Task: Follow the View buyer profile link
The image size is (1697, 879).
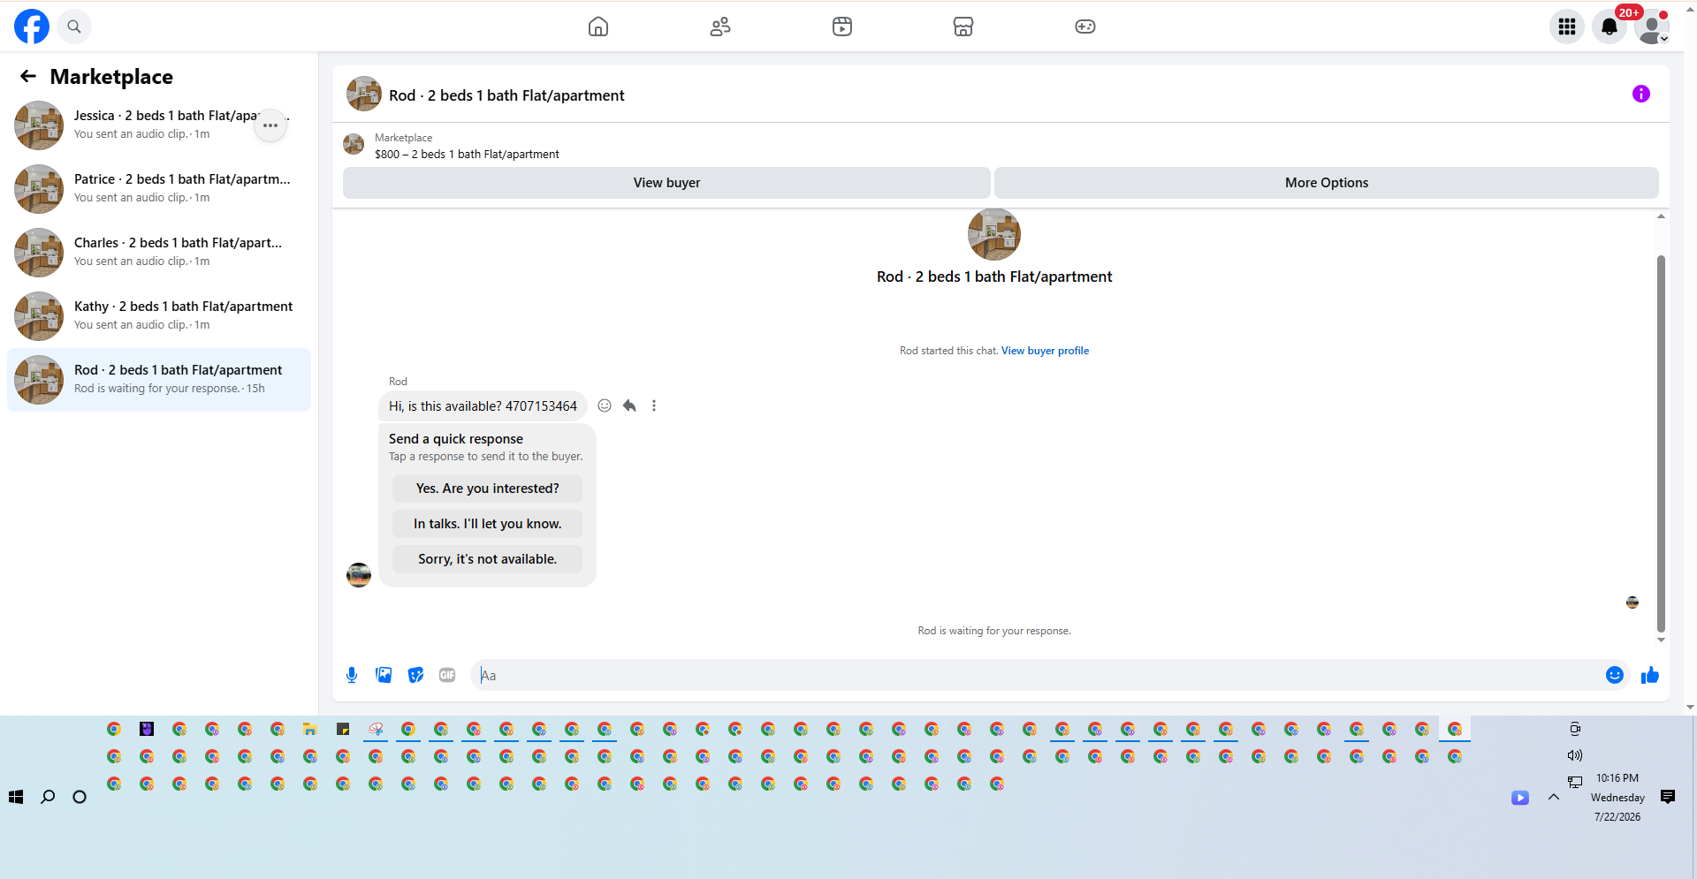Action: [1045, 351]
